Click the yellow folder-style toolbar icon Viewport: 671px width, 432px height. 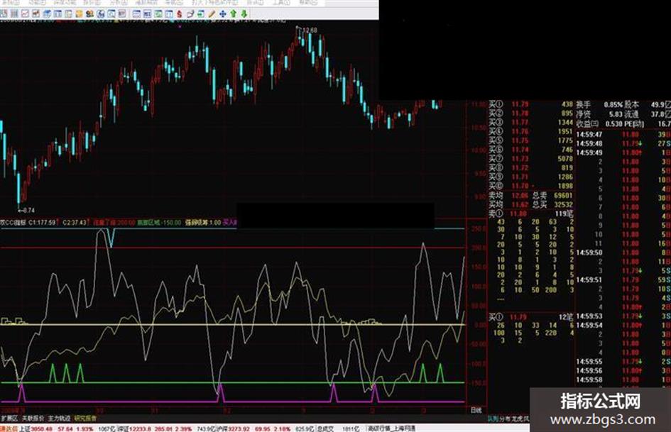click(x=79, y=14)
